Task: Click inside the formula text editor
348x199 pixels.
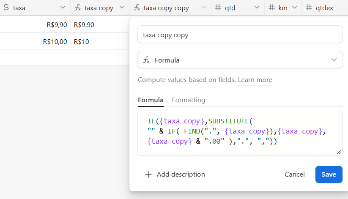Action: [240, 134]
